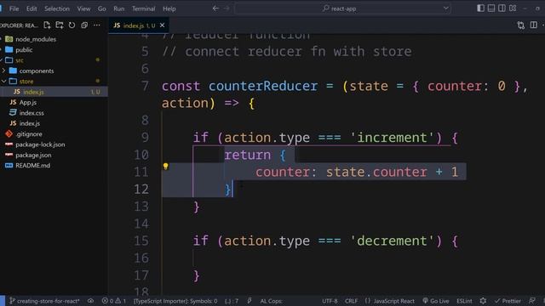
Task: Click TypeScript Importer Symbols status entry
Action: (175, 301)
